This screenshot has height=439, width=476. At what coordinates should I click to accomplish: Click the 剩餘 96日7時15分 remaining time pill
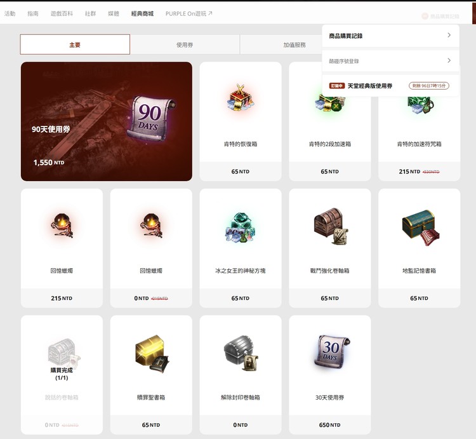[429, 86]
